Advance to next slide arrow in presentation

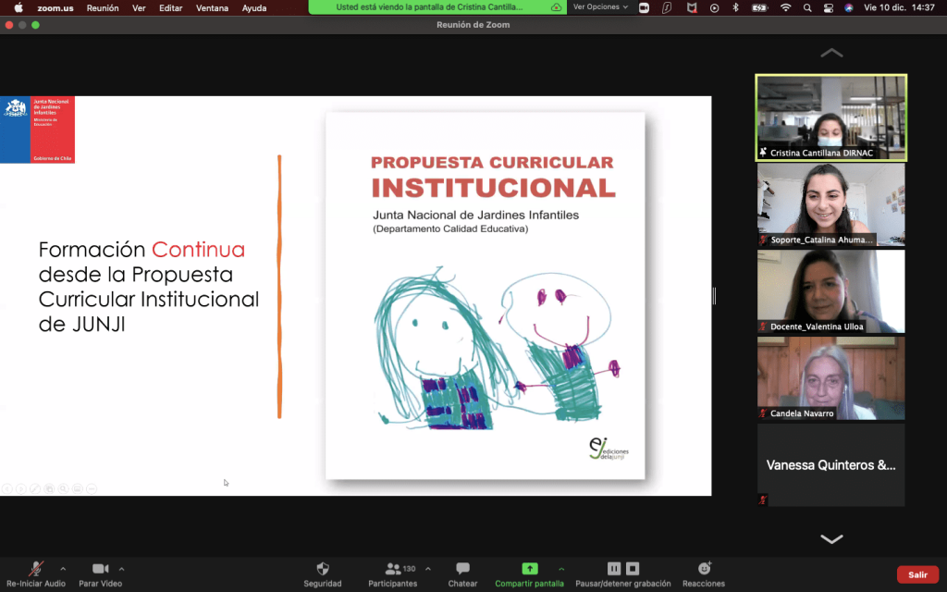(21, 488)
